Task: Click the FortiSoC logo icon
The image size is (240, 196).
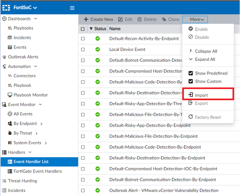Action: [x=6, y=8]
